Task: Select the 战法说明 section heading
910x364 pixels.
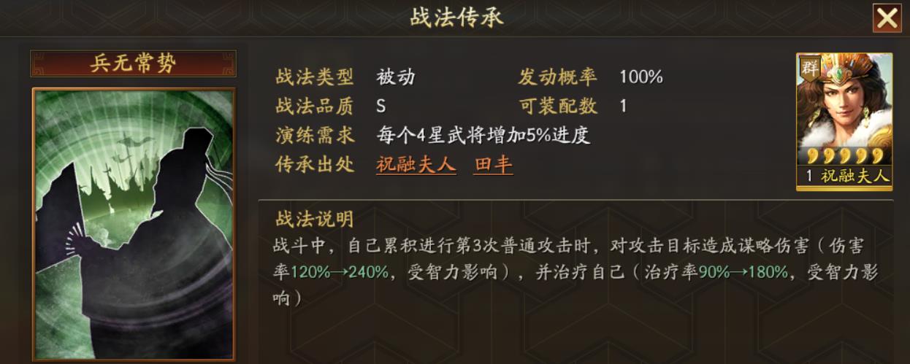Action: [x=315, y=220]
